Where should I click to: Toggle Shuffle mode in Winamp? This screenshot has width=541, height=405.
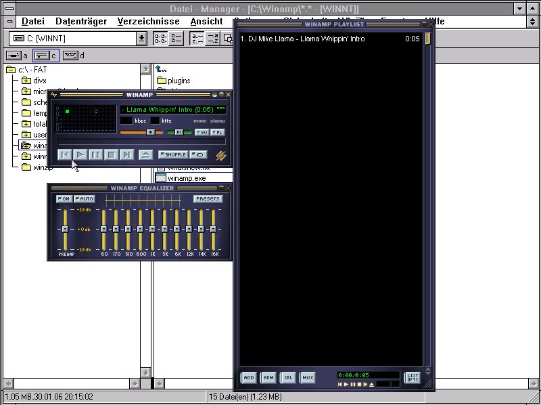pyautogui.click(x=172, y=154)
